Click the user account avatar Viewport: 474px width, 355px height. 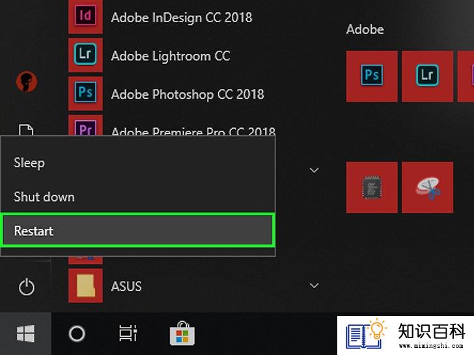point(26,81)
